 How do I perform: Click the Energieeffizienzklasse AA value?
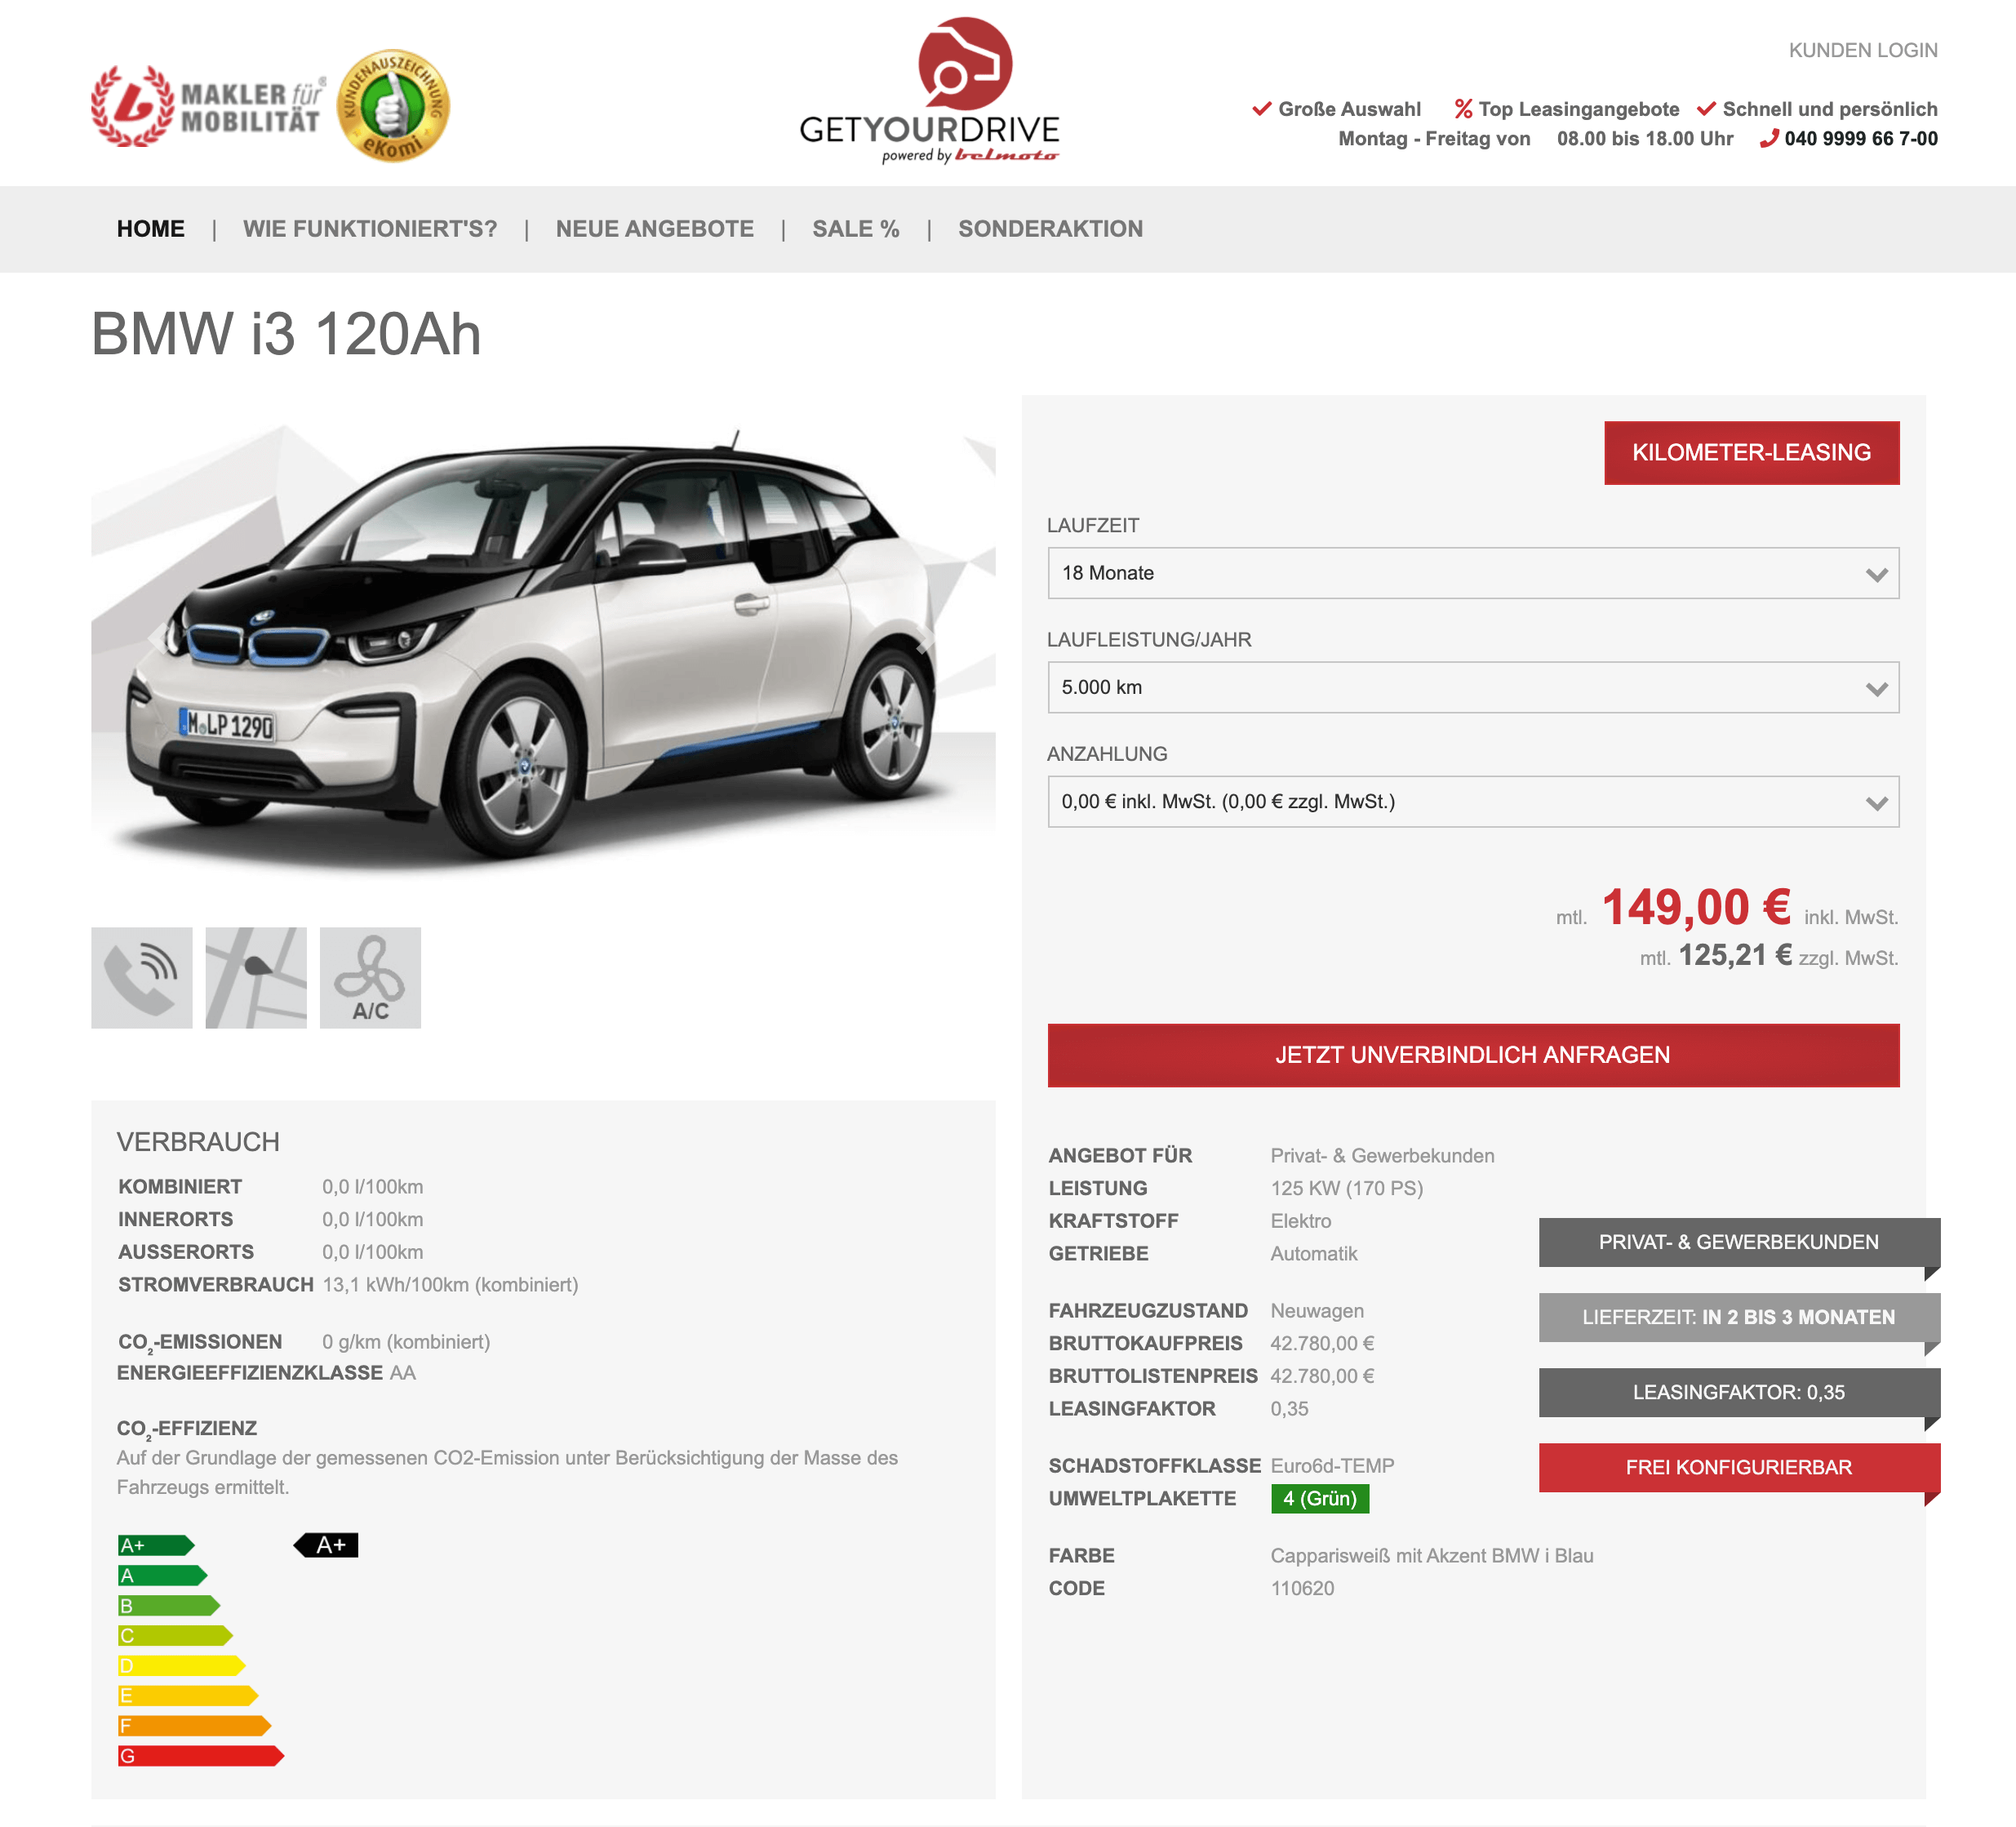403,1372
